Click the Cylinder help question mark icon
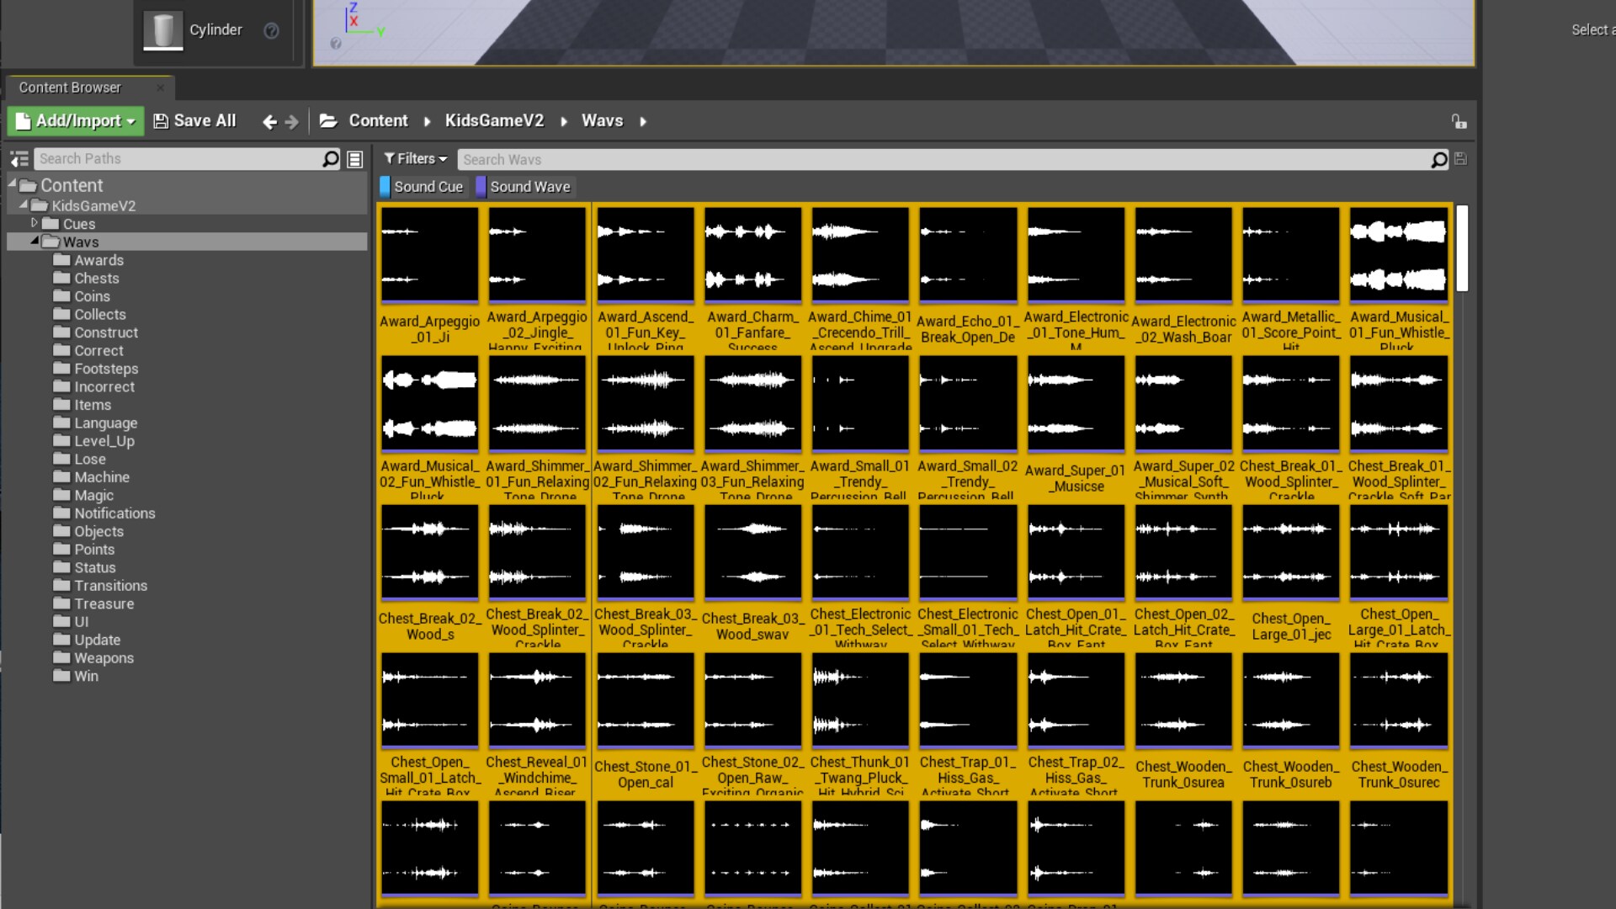Viewport: 1616px width, 909px height. coord(271,31)
